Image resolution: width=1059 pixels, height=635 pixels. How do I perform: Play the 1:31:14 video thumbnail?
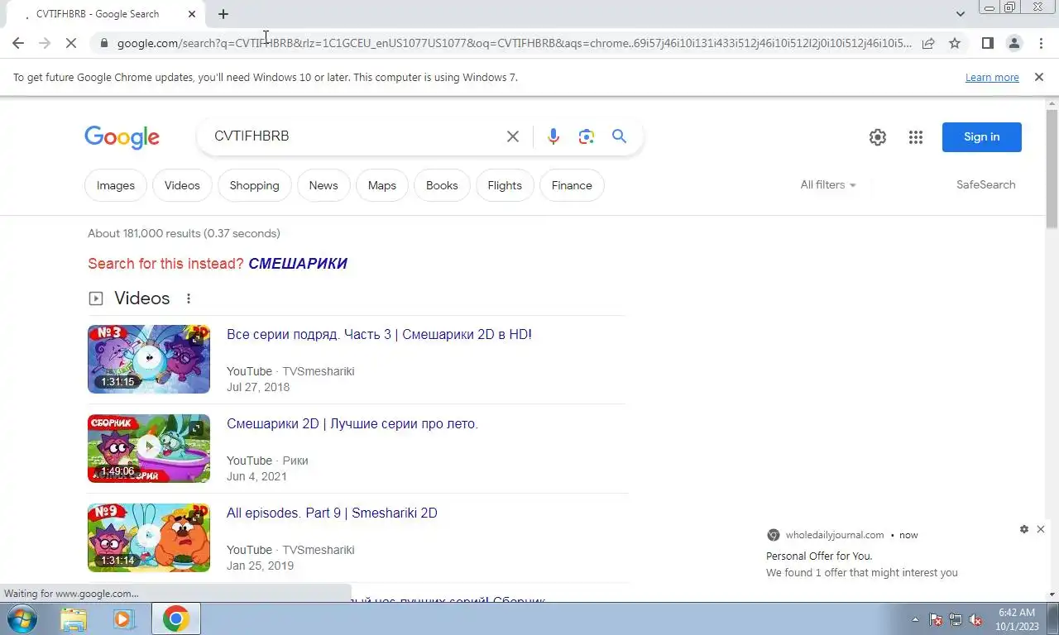(x=149, y=537)
